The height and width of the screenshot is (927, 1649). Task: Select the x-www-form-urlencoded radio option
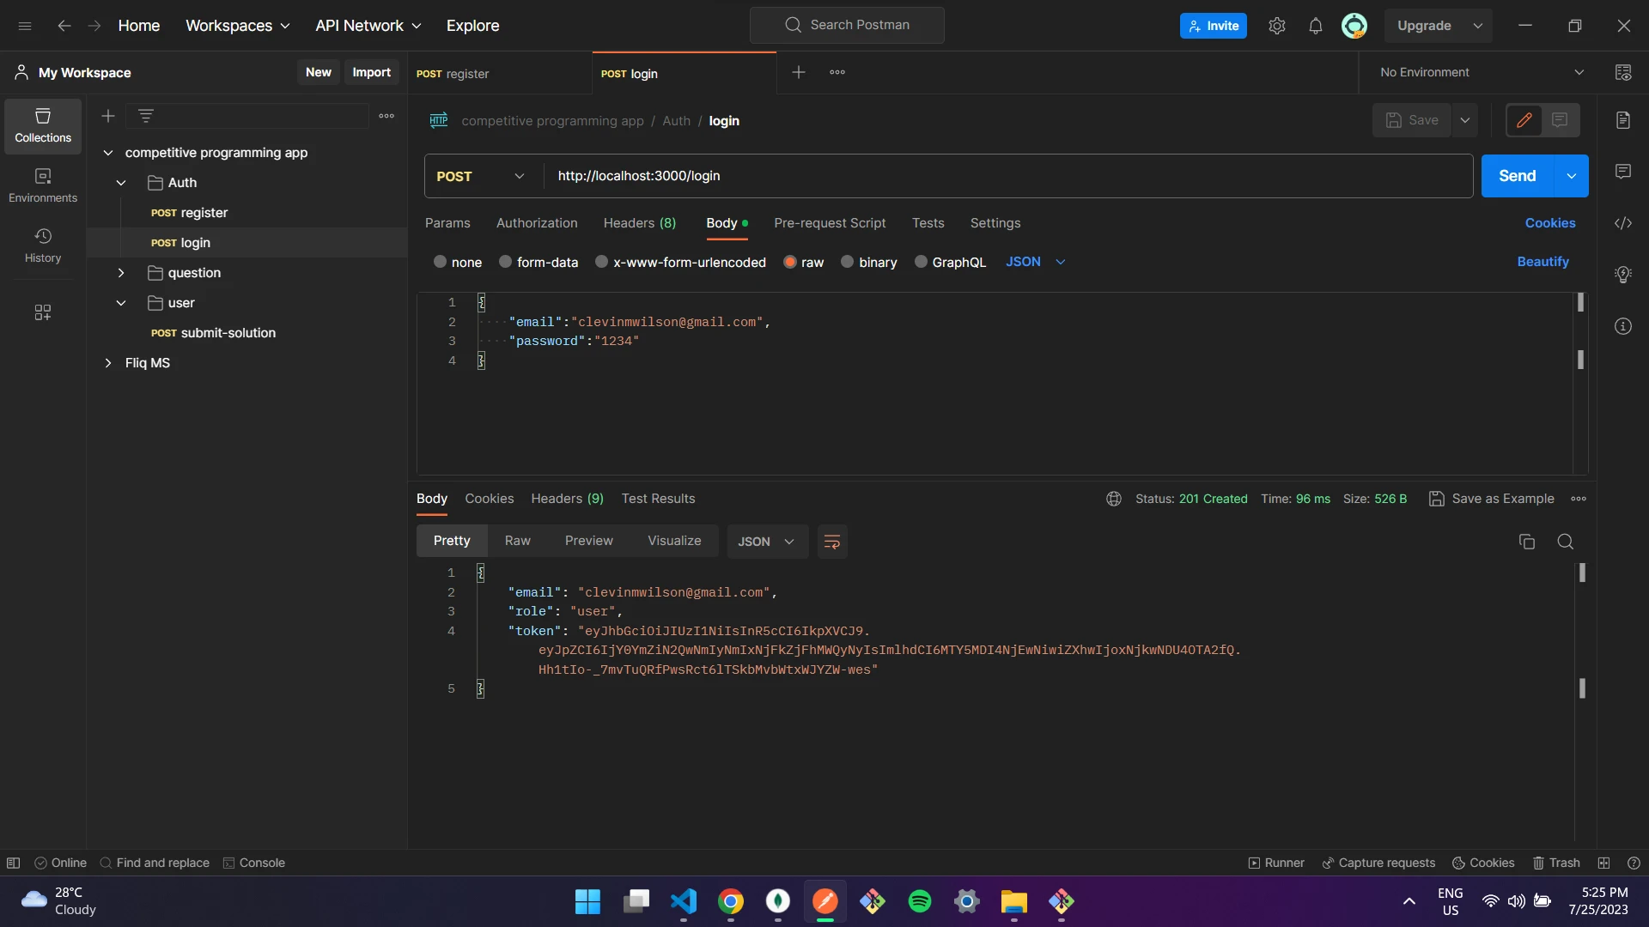[x=601, y=262]
